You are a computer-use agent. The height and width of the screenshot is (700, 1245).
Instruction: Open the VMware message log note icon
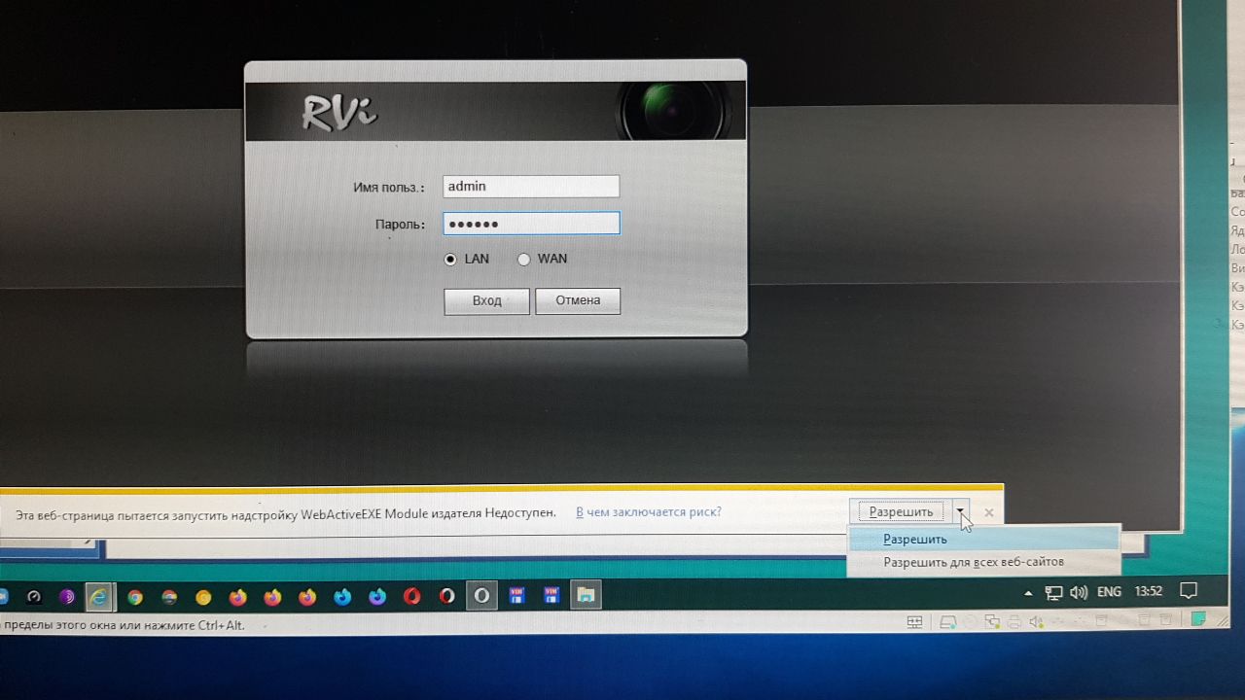[x=1198, y=618]
